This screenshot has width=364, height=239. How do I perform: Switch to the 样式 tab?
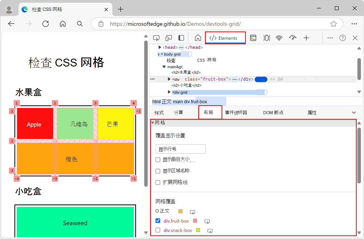[159, 113]
